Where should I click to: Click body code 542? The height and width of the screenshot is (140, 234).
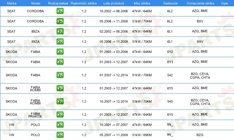click(x=170, y=75)
